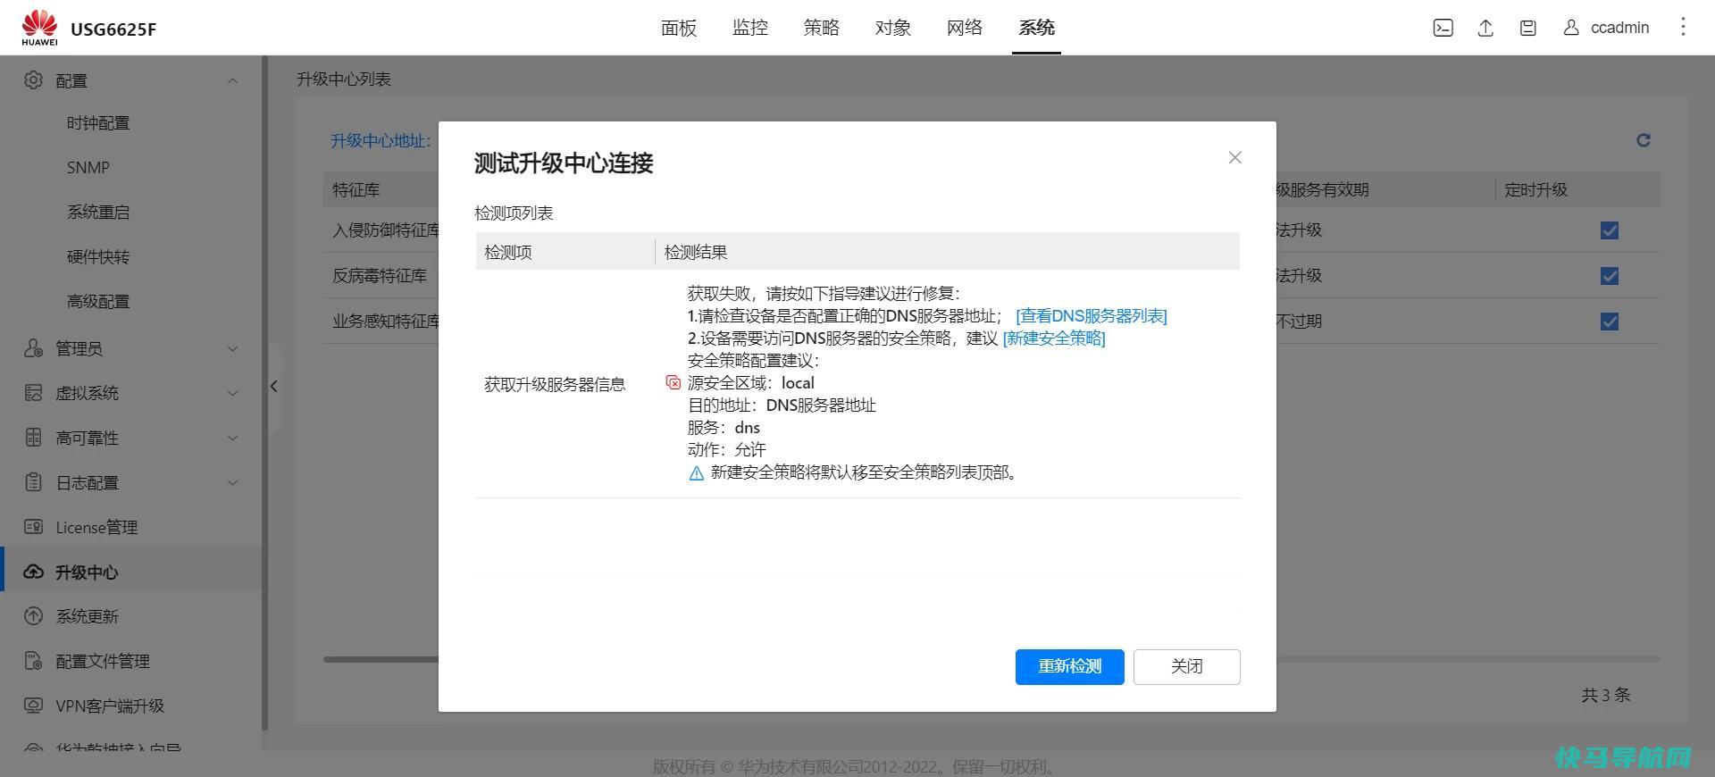
Task: Collapse the 配置 menu chevron
Action: pyautogui.click(x=232, y=80)
